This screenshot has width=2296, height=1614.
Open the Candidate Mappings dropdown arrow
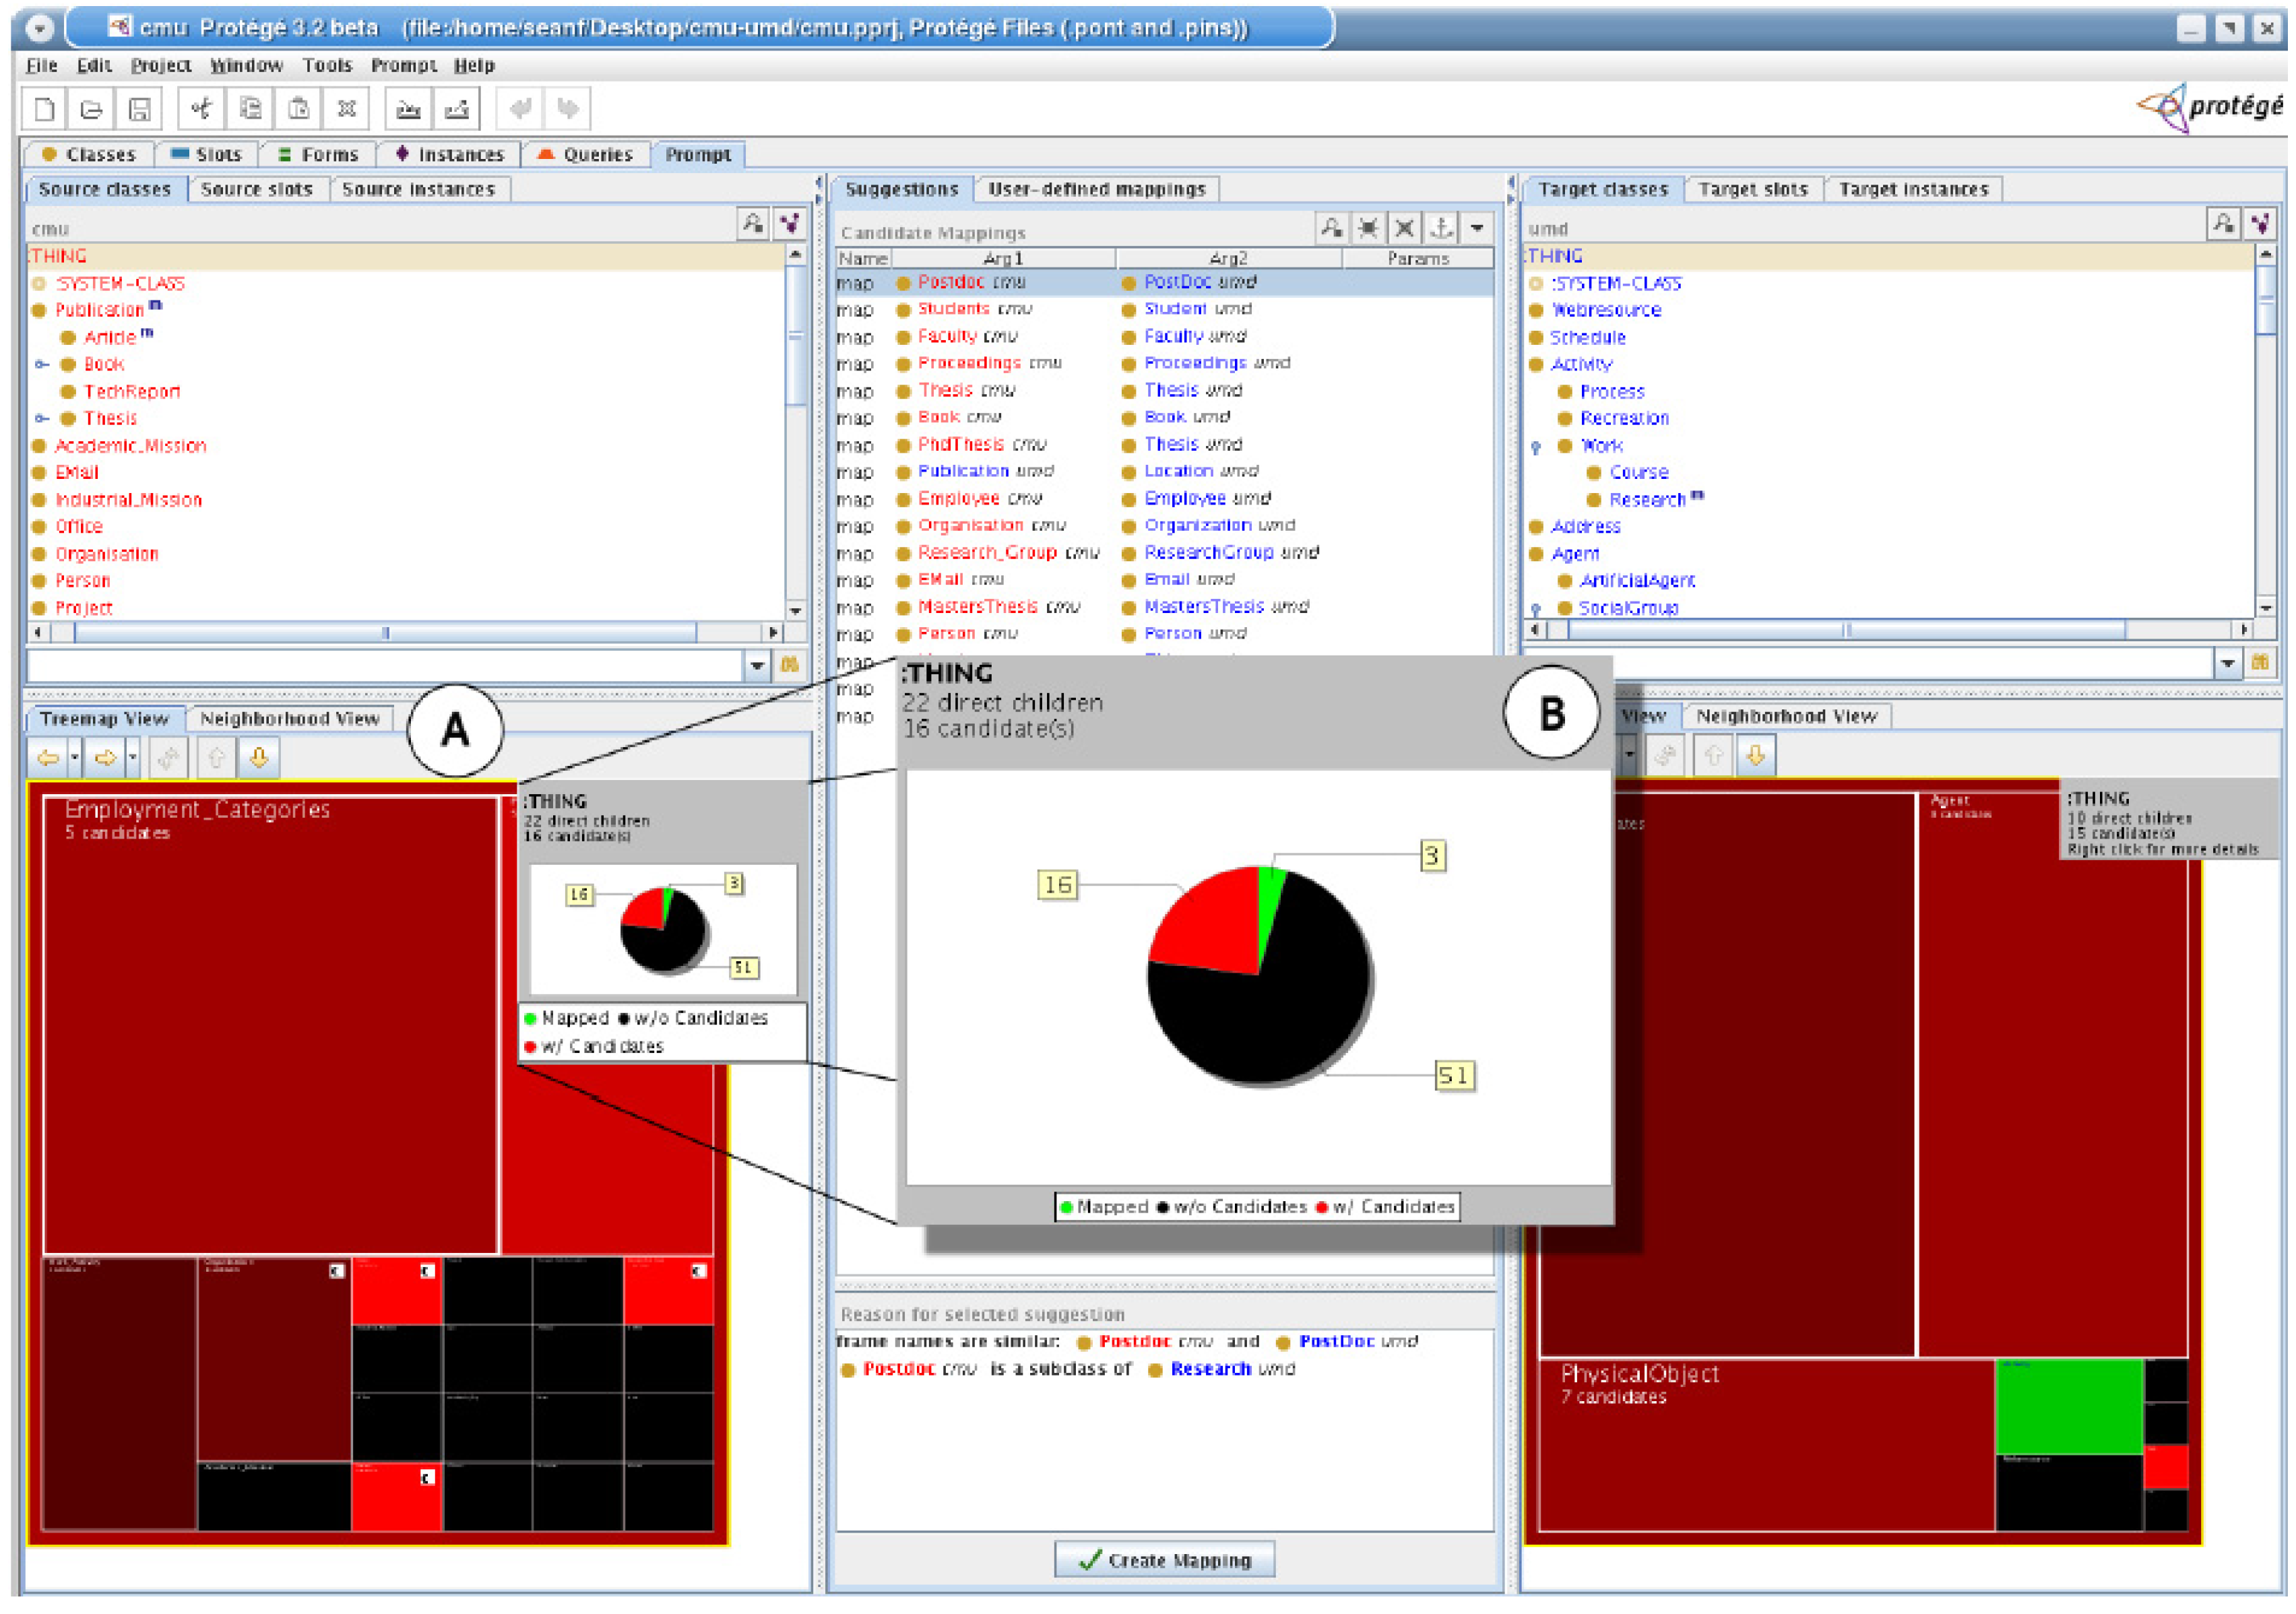coord(1476,228)
